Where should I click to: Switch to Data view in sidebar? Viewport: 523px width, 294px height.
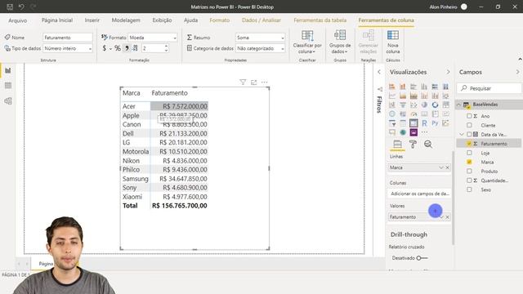pyautogui.click(x=8, y=86)
